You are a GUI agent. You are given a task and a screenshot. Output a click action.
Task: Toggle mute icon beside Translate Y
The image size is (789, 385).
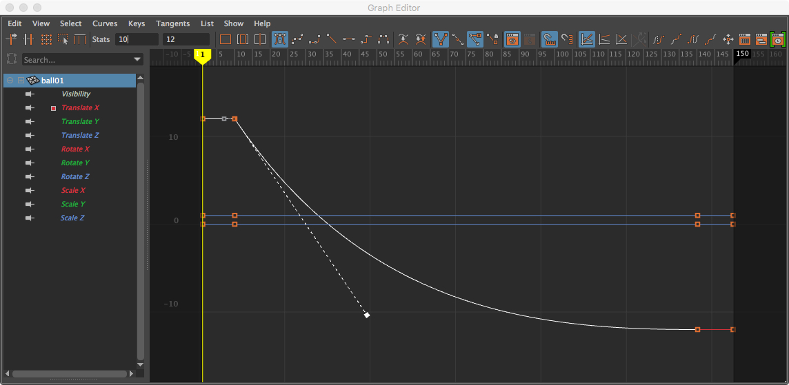pyautogui.click(x=30, y=122)
